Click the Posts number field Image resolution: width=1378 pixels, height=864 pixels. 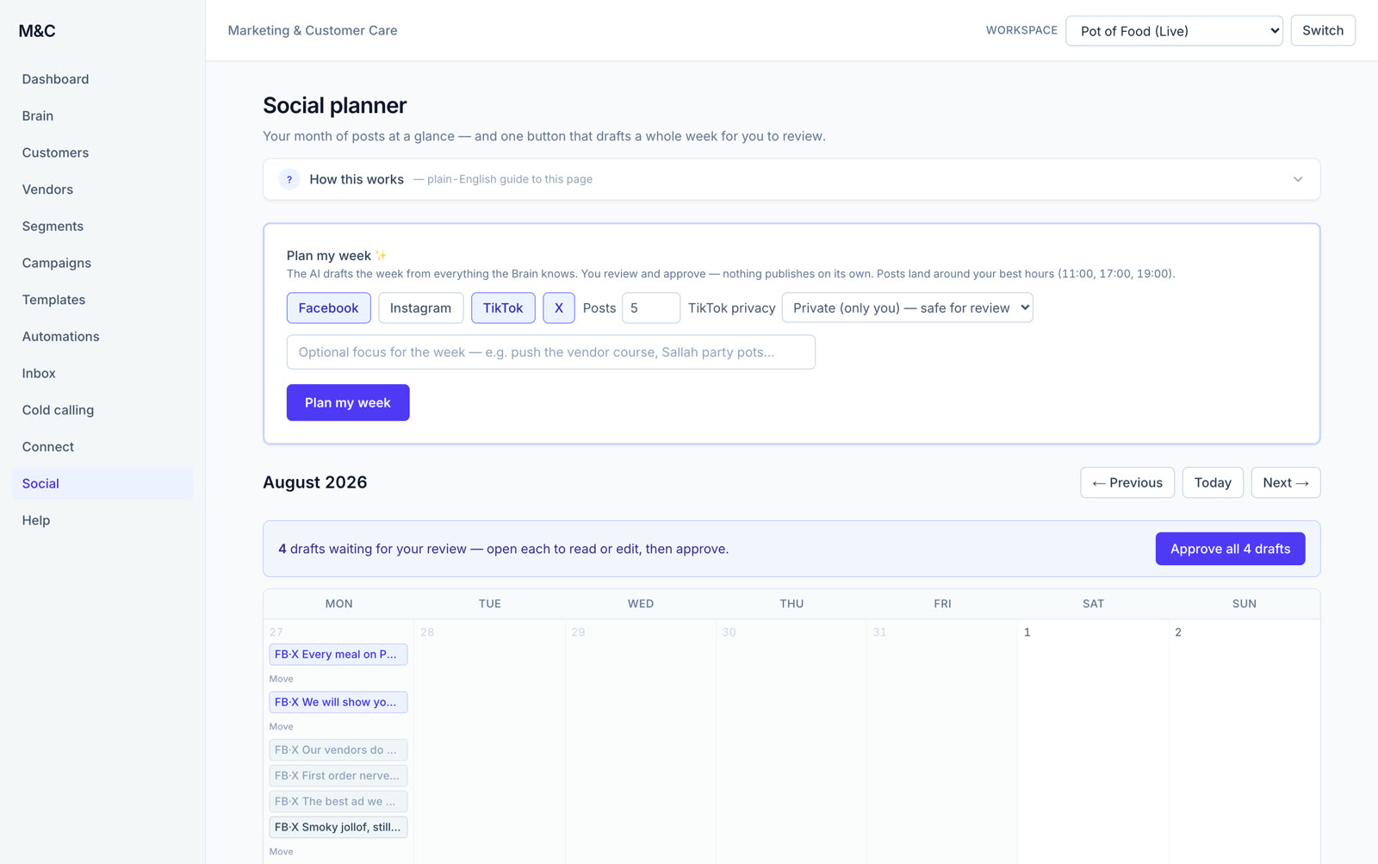[650, 308]
